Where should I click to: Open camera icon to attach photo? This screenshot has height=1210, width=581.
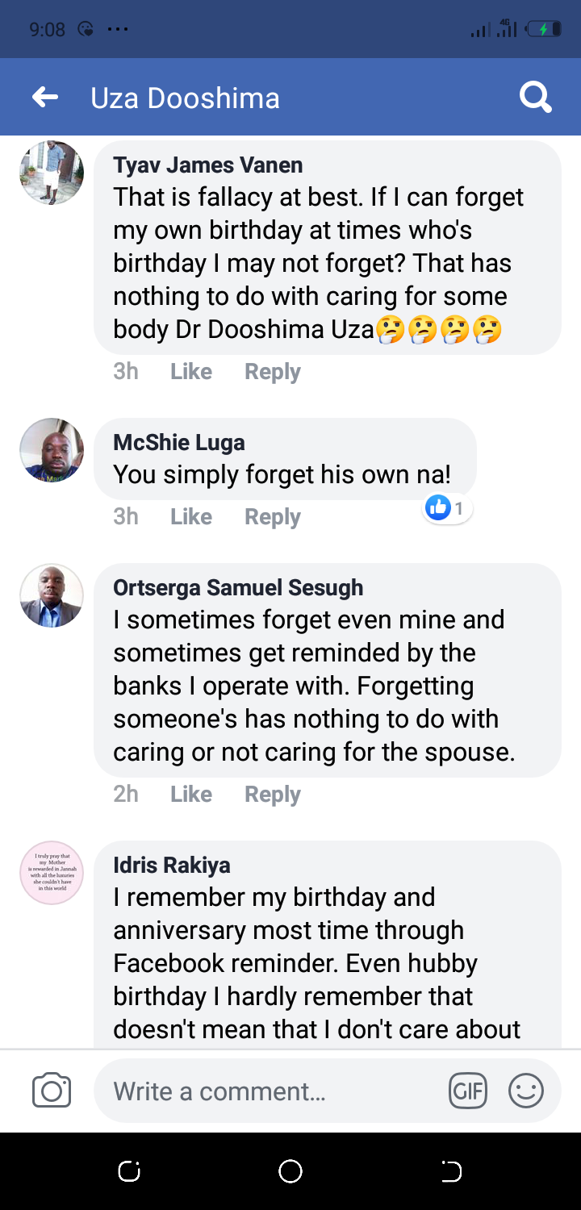pyautogui.click(x=52, y=1091)
